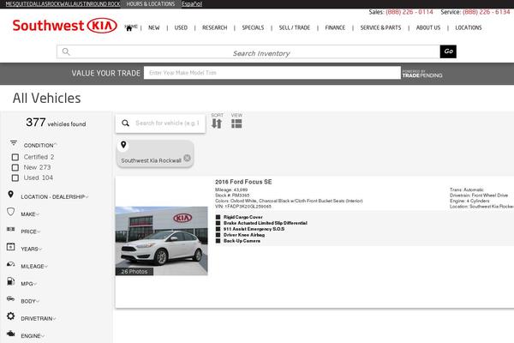Image resolution: width=514 pixels, height=343 pixels.
Task: Open the Used menu item
Action: coord(181,27)
